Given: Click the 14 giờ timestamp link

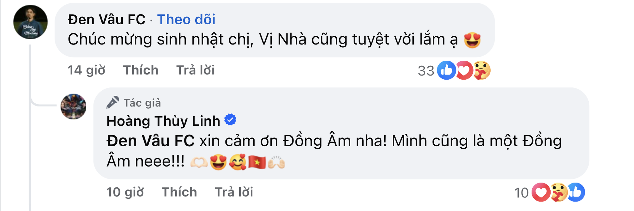Looking at the screenshot, I should (86, 70).
